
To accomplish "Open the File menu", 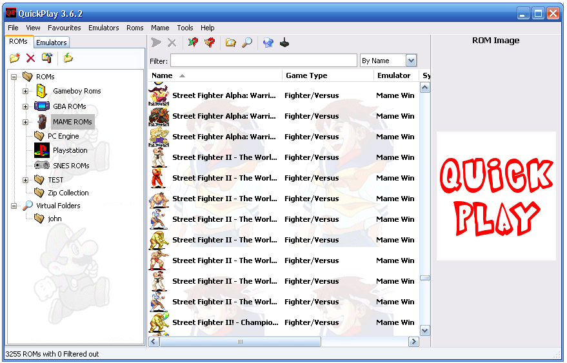I will pos(13,28).
